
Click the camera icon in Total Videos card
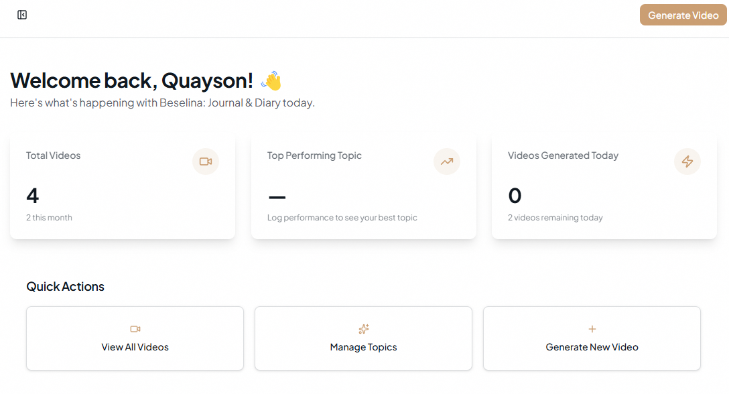[x=206, y=161]
